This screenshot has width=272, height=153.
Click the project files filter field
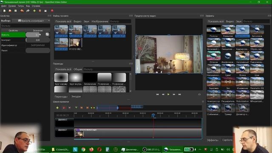click(x=120, y=21)
